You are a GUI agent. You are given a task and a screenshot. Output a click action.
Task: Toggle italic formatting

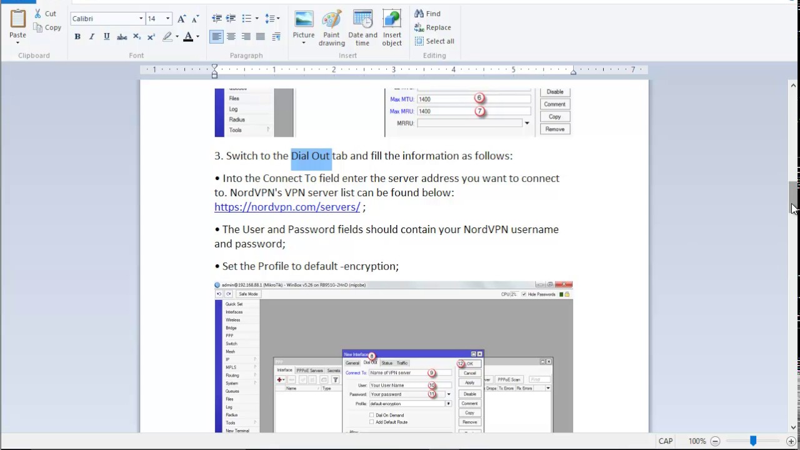(x=92, y=37)
